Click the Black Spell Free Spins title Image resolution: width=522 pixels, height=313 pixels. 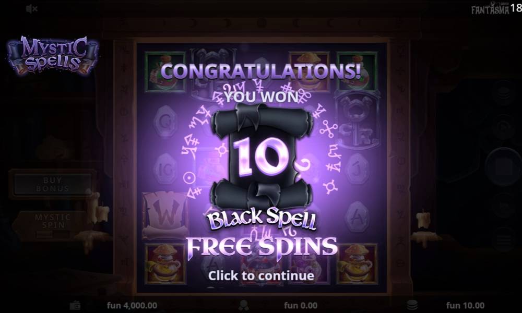(262, 234)
